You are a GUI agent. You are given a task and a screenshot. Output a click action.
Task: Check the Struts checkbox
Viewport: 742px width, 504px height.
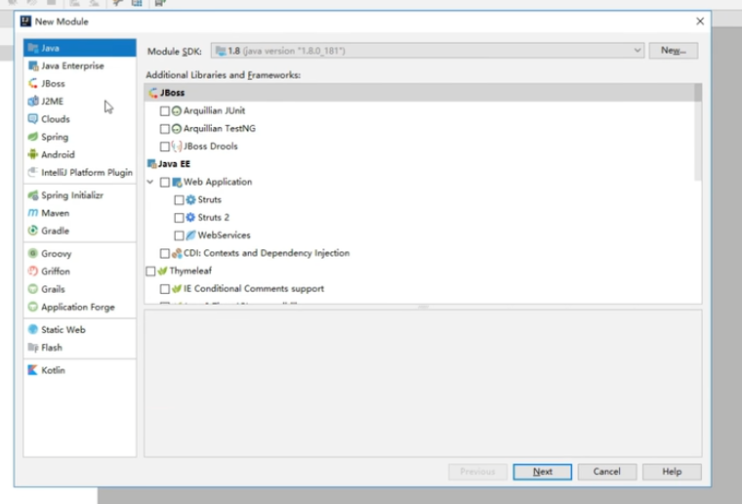(x=179, y=200)
